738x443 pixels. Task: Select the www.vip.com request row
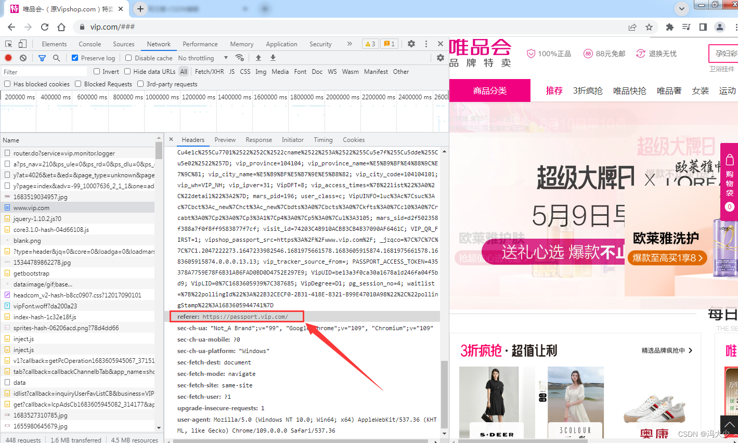pos(77,207)
